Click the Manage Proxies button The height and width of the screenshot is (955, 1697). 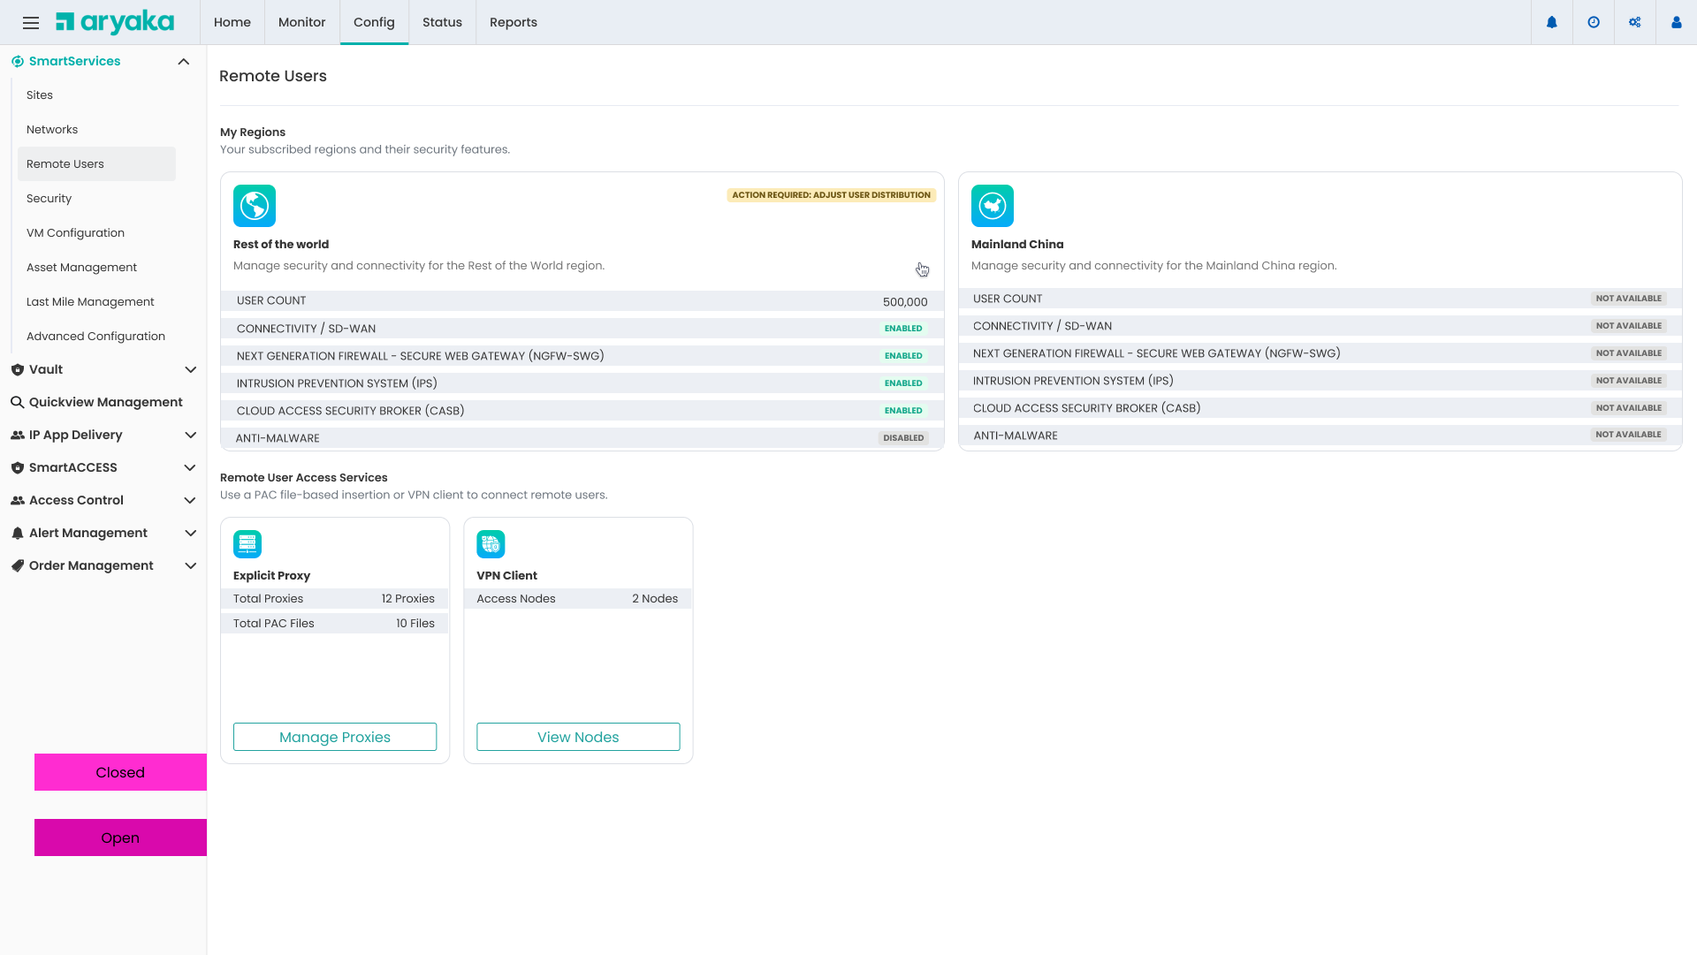[x=334, y=737]
